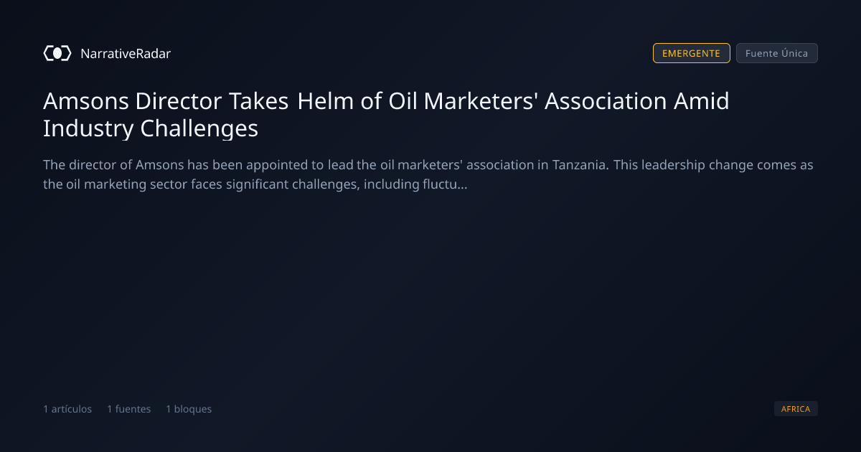This screenshot has height=452, width=861.
Task: Click the summary paragraph about Amsons director
Action: click(x=428, y=175)
